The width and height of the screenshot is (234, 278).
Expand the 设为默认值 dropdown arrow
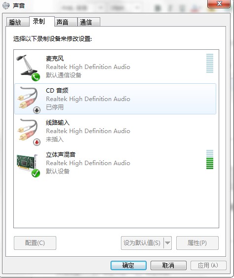point(167,243)
